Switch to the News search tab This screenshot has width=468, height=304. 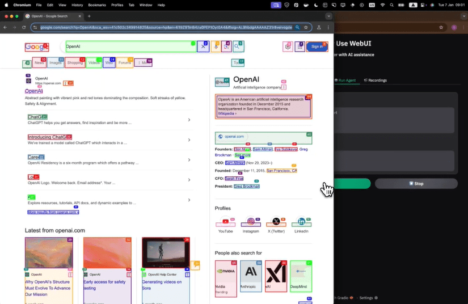(39, 62)
